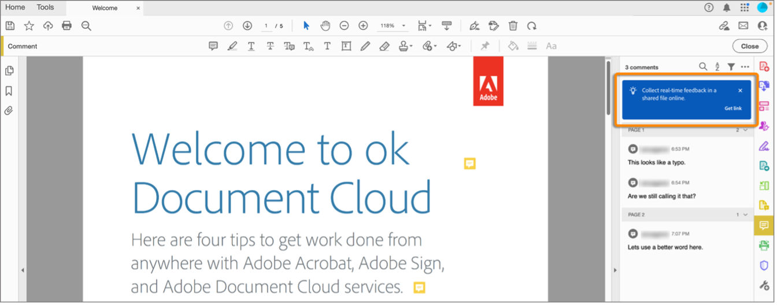
Task: Choose the Pencil drawing tool
Action: pyautogui.click(x=365, y=46)
